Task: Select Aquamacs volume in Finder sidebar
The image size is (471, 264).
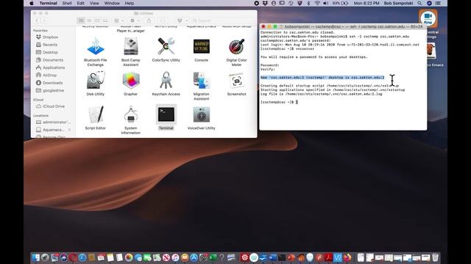Action: [x=50, y=130]
